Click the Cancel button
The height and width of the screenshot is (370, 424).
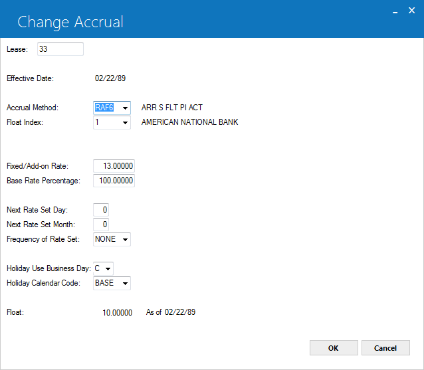click(385, 348)
